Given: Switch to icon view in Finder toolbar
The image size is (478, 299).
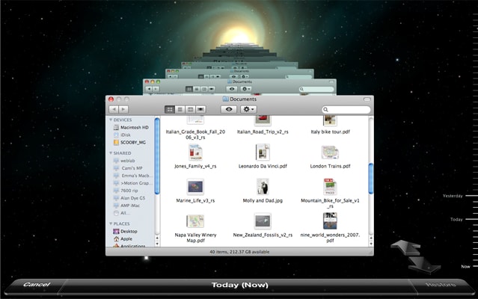Looking at the screenshot, I should click(x=170, y=109).
